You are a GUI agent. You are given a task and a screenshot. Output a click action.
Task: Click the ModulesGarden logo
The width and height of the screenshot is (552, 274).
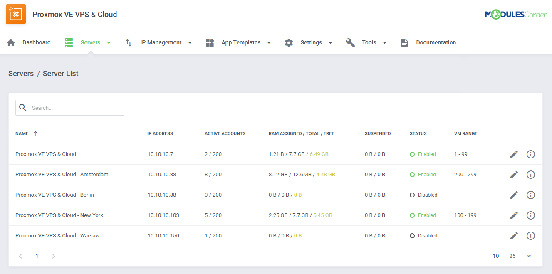[x=516, y=14]
